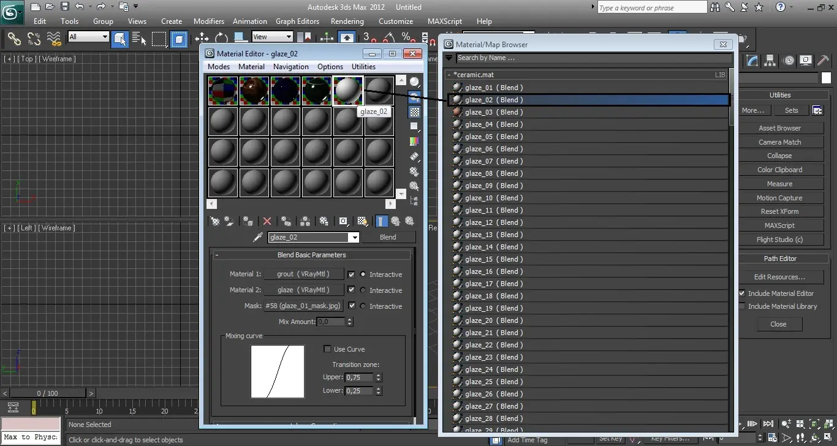Click the Video Color Check icon
This screenshot has height=446, width=837.
pyautogui.click(x=415, y=141)
